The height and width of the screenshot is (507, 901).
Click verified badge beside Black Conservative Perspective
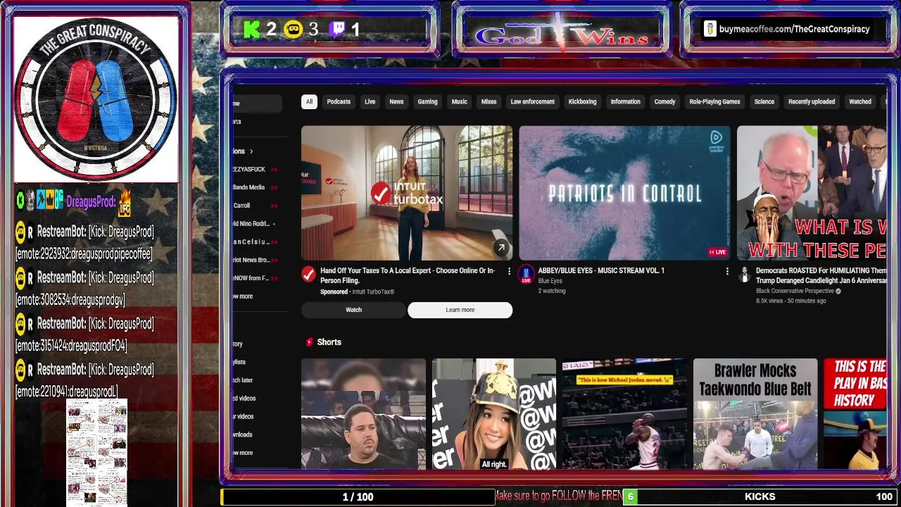click(838, 291)
